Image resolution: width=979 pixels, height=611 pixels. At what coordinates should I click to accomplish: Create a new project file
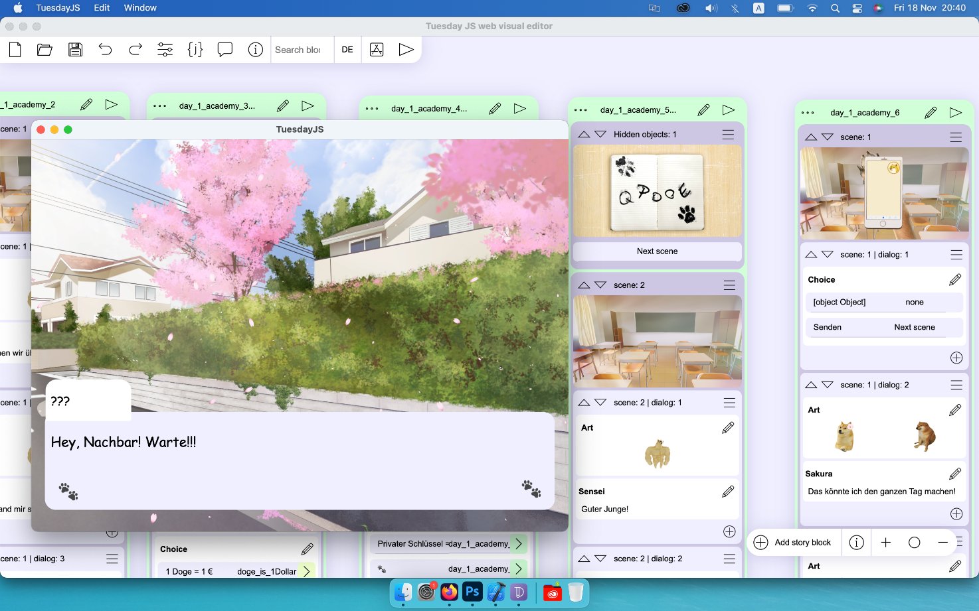pos(15,50)
